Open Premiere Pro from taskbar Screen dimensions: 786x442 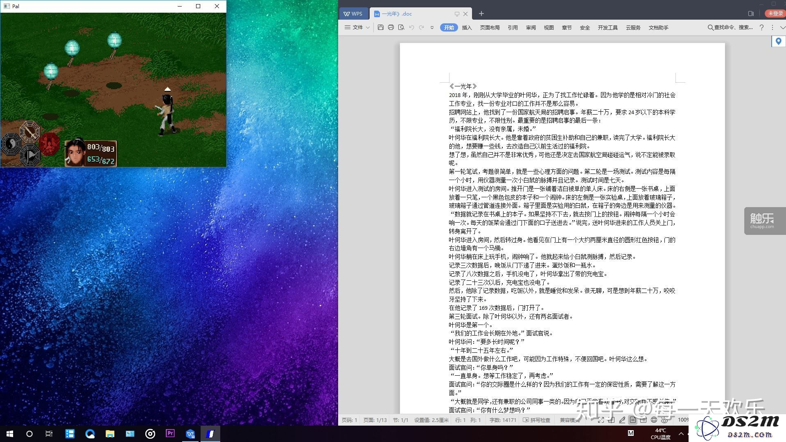(170, 433)
